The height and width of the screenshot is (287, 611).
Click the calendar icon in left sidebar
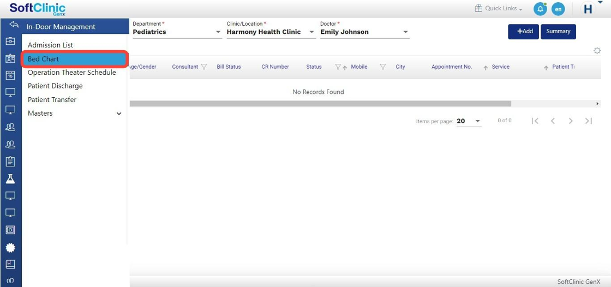click(10, 76)
